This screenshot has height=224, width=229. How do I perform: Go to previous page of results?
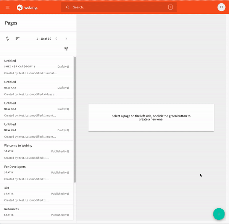tap(56, 39)
